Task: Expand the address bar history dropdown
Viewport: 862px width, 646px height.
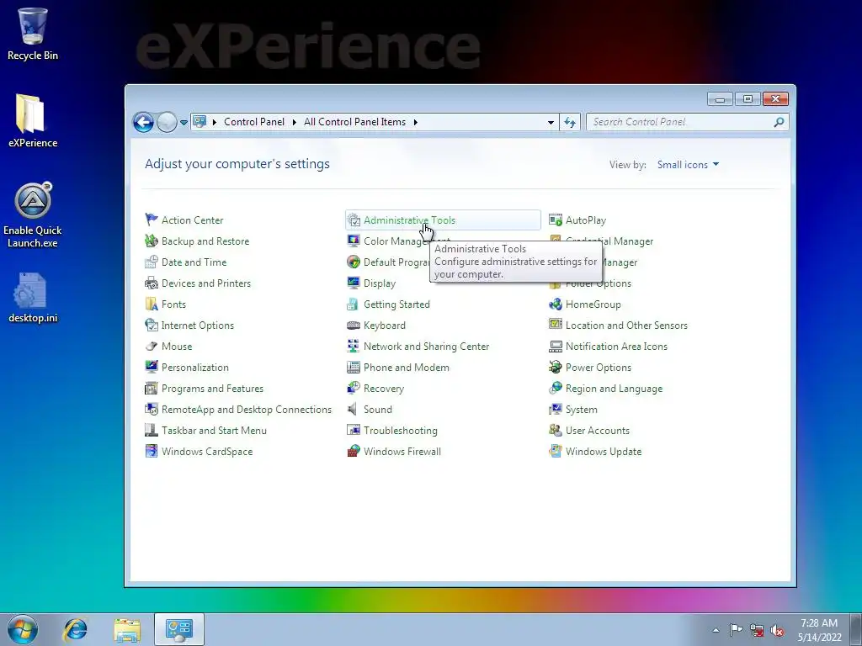Action: pyautogui.click(x=551, y=122)
